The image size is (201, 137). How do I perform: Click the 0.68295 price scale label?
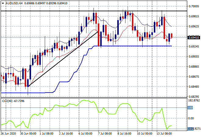click(194, 97)
